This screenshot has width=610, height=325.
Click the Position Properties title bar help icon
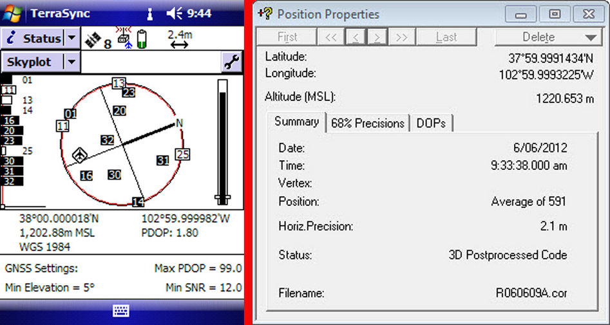(x=265, y=14)
